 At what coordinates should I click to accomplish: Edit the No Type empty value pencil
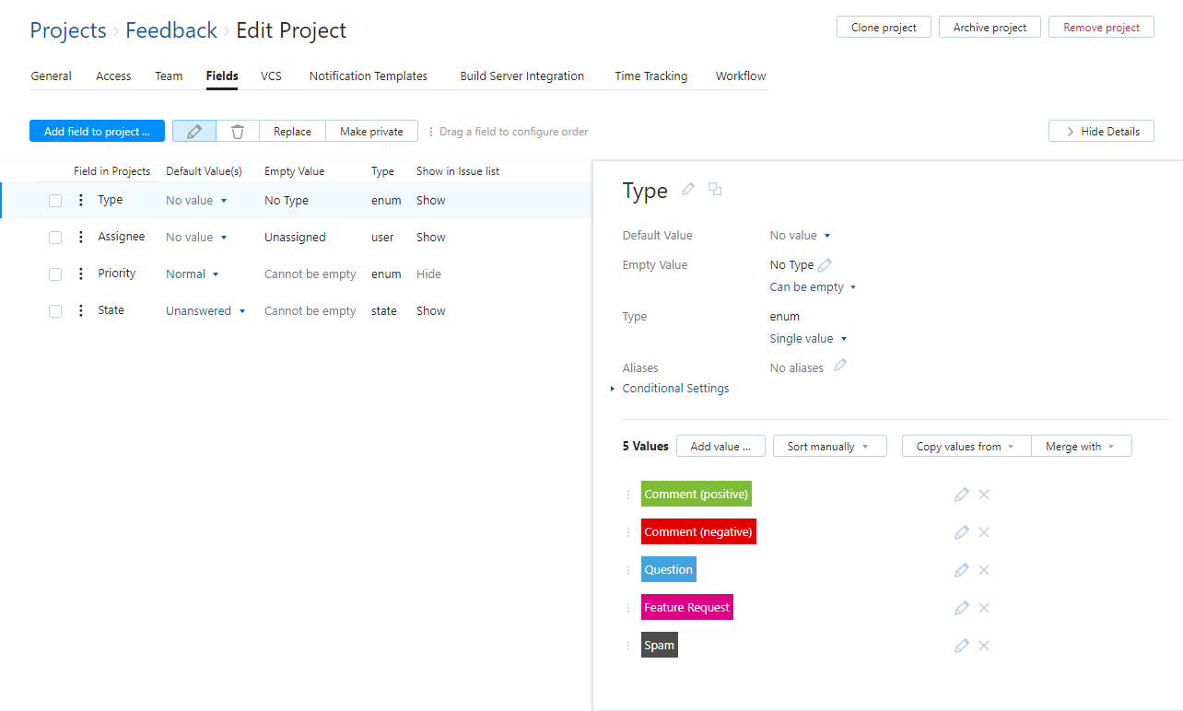(825, 265)
